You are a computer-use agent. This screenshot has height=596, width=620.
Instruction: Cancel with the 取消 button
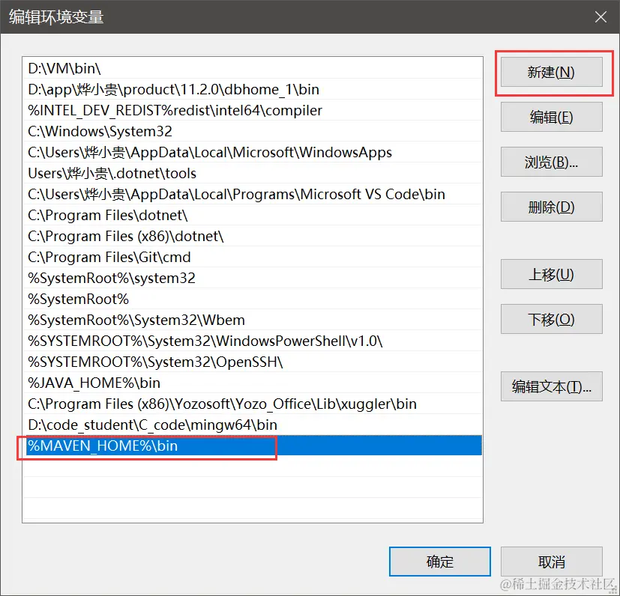(551, 562)
